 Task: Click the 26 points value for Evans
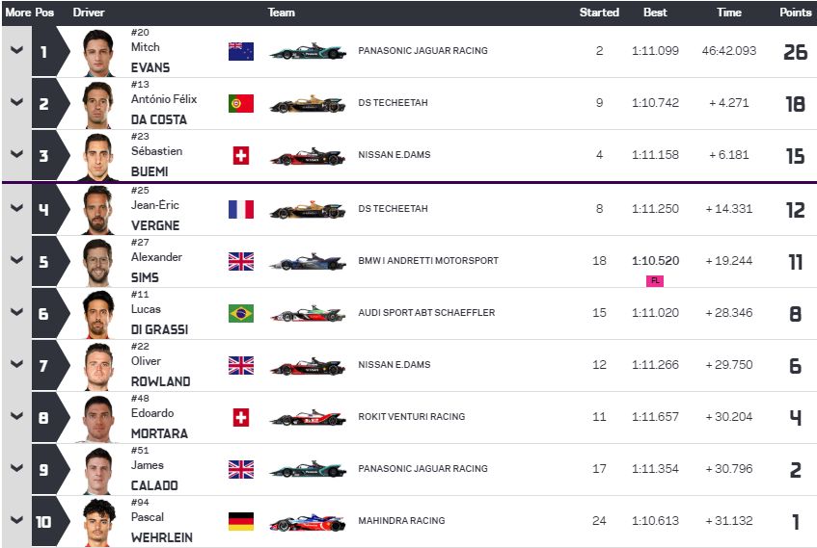pyautogui.click(x=796, y=52)
